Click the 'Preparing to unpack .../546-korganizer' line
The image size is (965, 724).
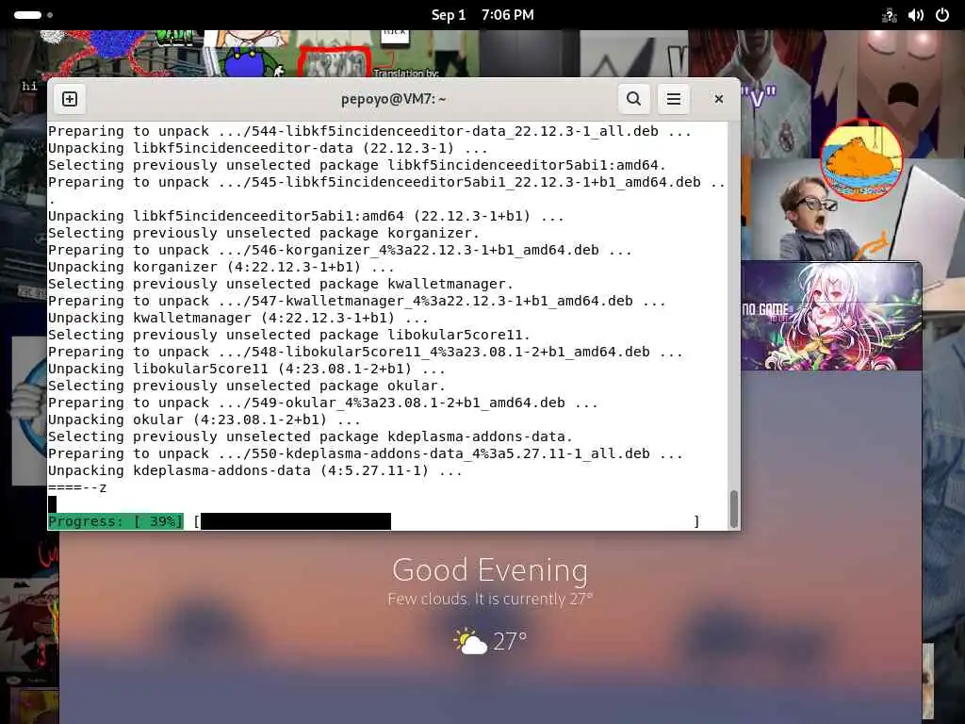point(339,250)
